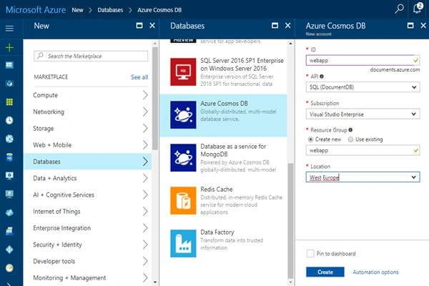This screenshot has width=429, height=286.
Task: Click the Create button
Action: click(x=325, y=272)
